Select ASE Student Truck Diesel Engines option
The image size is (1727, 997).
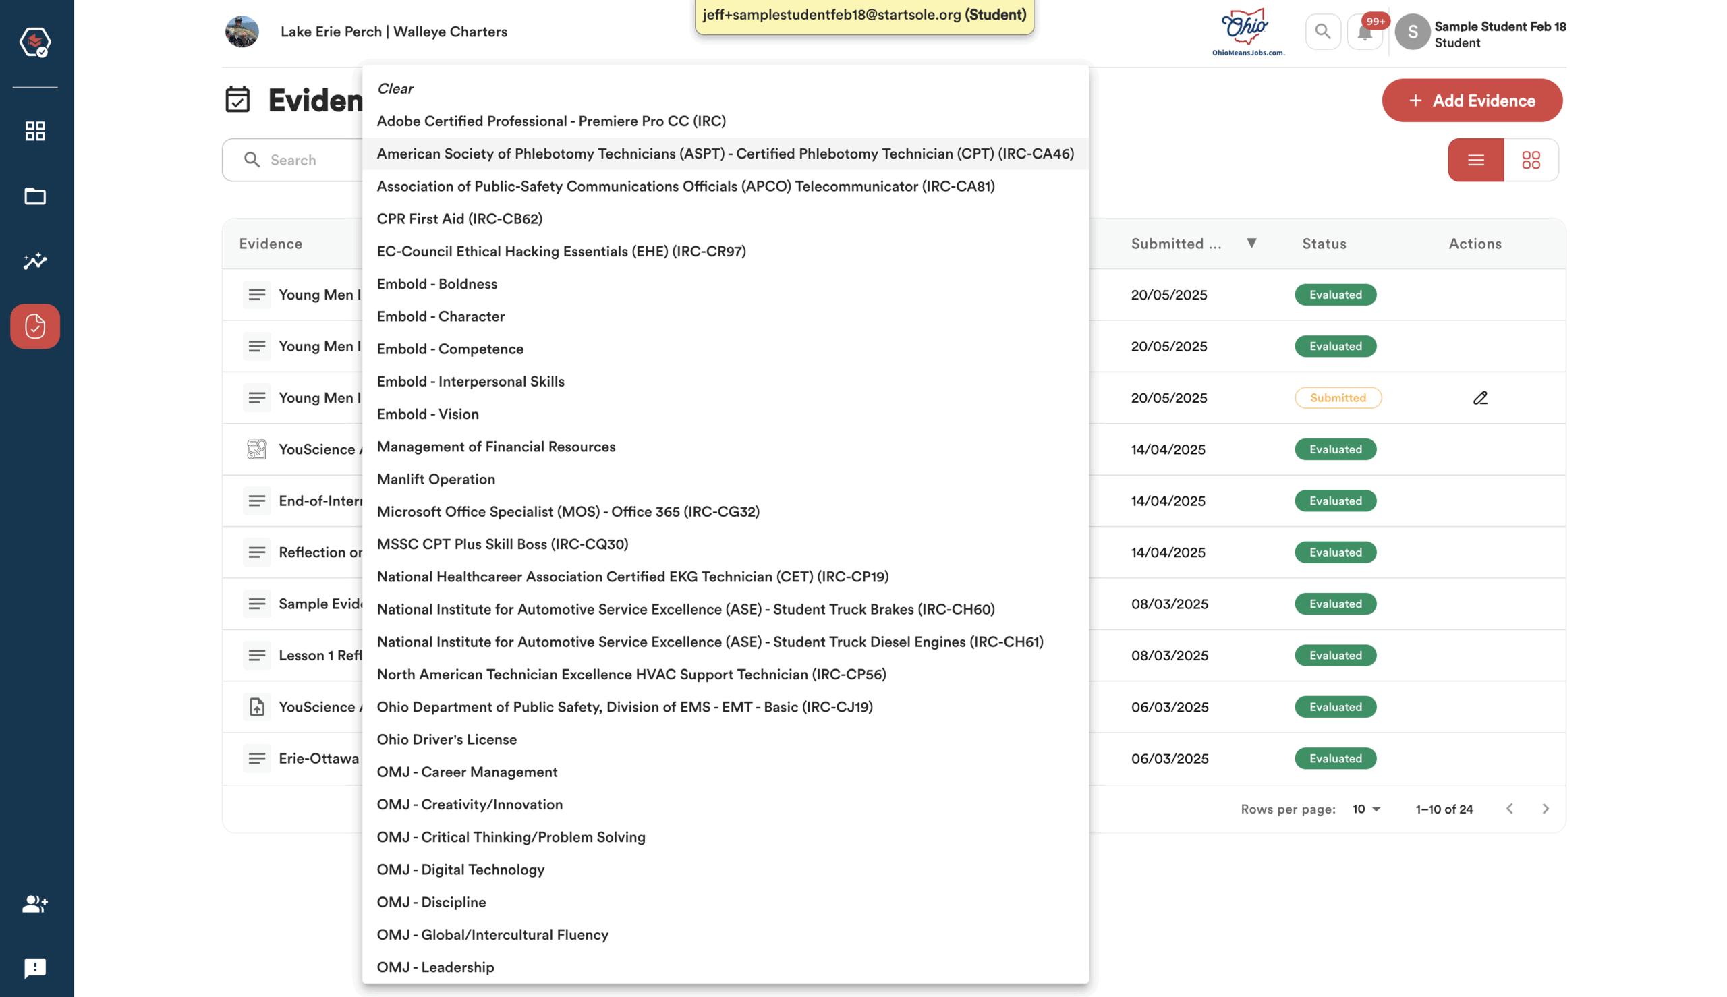tap(725, 641)
